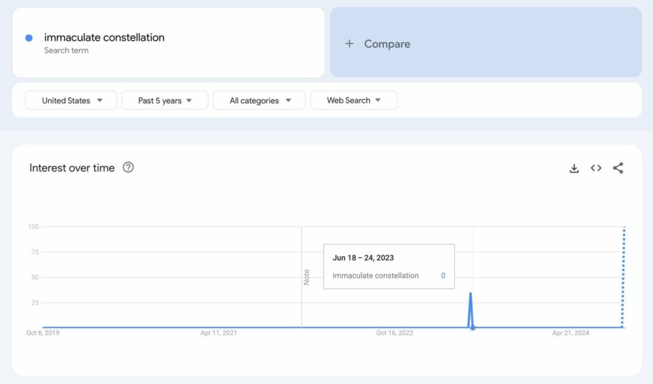Screen dimensions: 653x384
Task: Click the Interest over time heading
Action: [71, 167]
